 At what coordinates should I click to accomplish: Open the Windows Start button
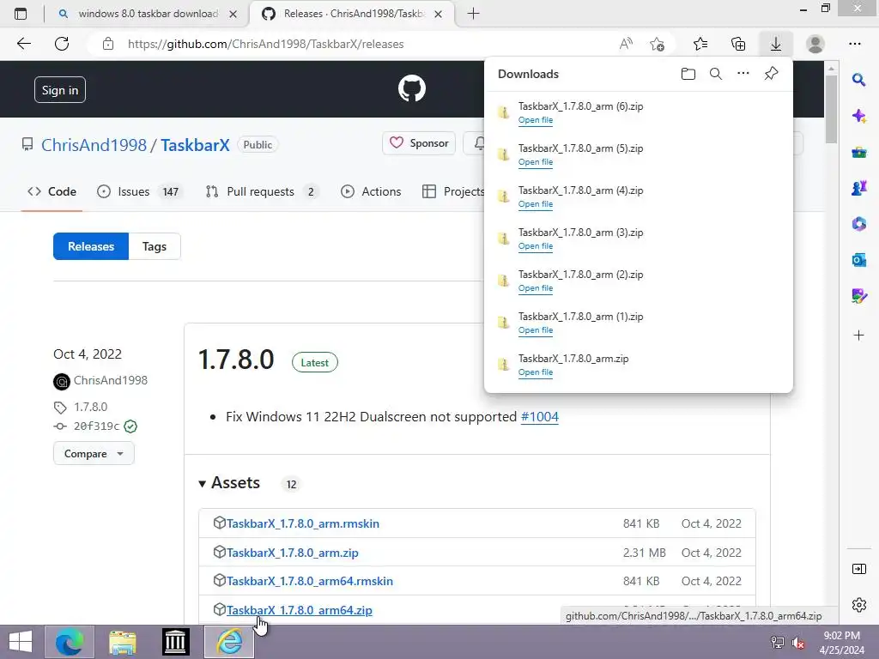21,642
